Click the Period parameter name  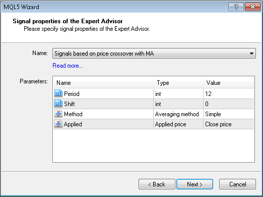pyautogui.click(x=72, y=94)
